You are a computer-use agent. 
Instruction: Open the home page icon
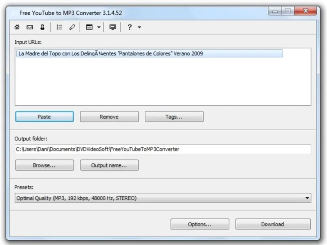point(17,27)
